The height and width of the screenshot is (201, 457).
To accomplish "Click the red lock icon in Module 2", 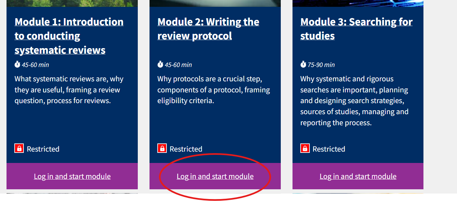I will pos(162,149).
